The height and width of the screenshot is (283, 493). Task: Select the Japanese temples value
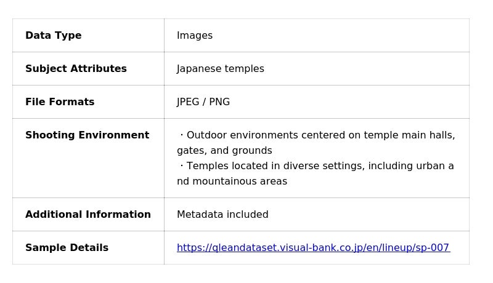pyautogui.click(x=221, y=69)
